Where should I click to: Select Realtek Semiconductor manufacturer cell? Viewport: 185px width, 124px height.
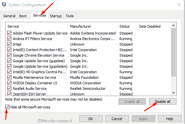pos(87,89)
